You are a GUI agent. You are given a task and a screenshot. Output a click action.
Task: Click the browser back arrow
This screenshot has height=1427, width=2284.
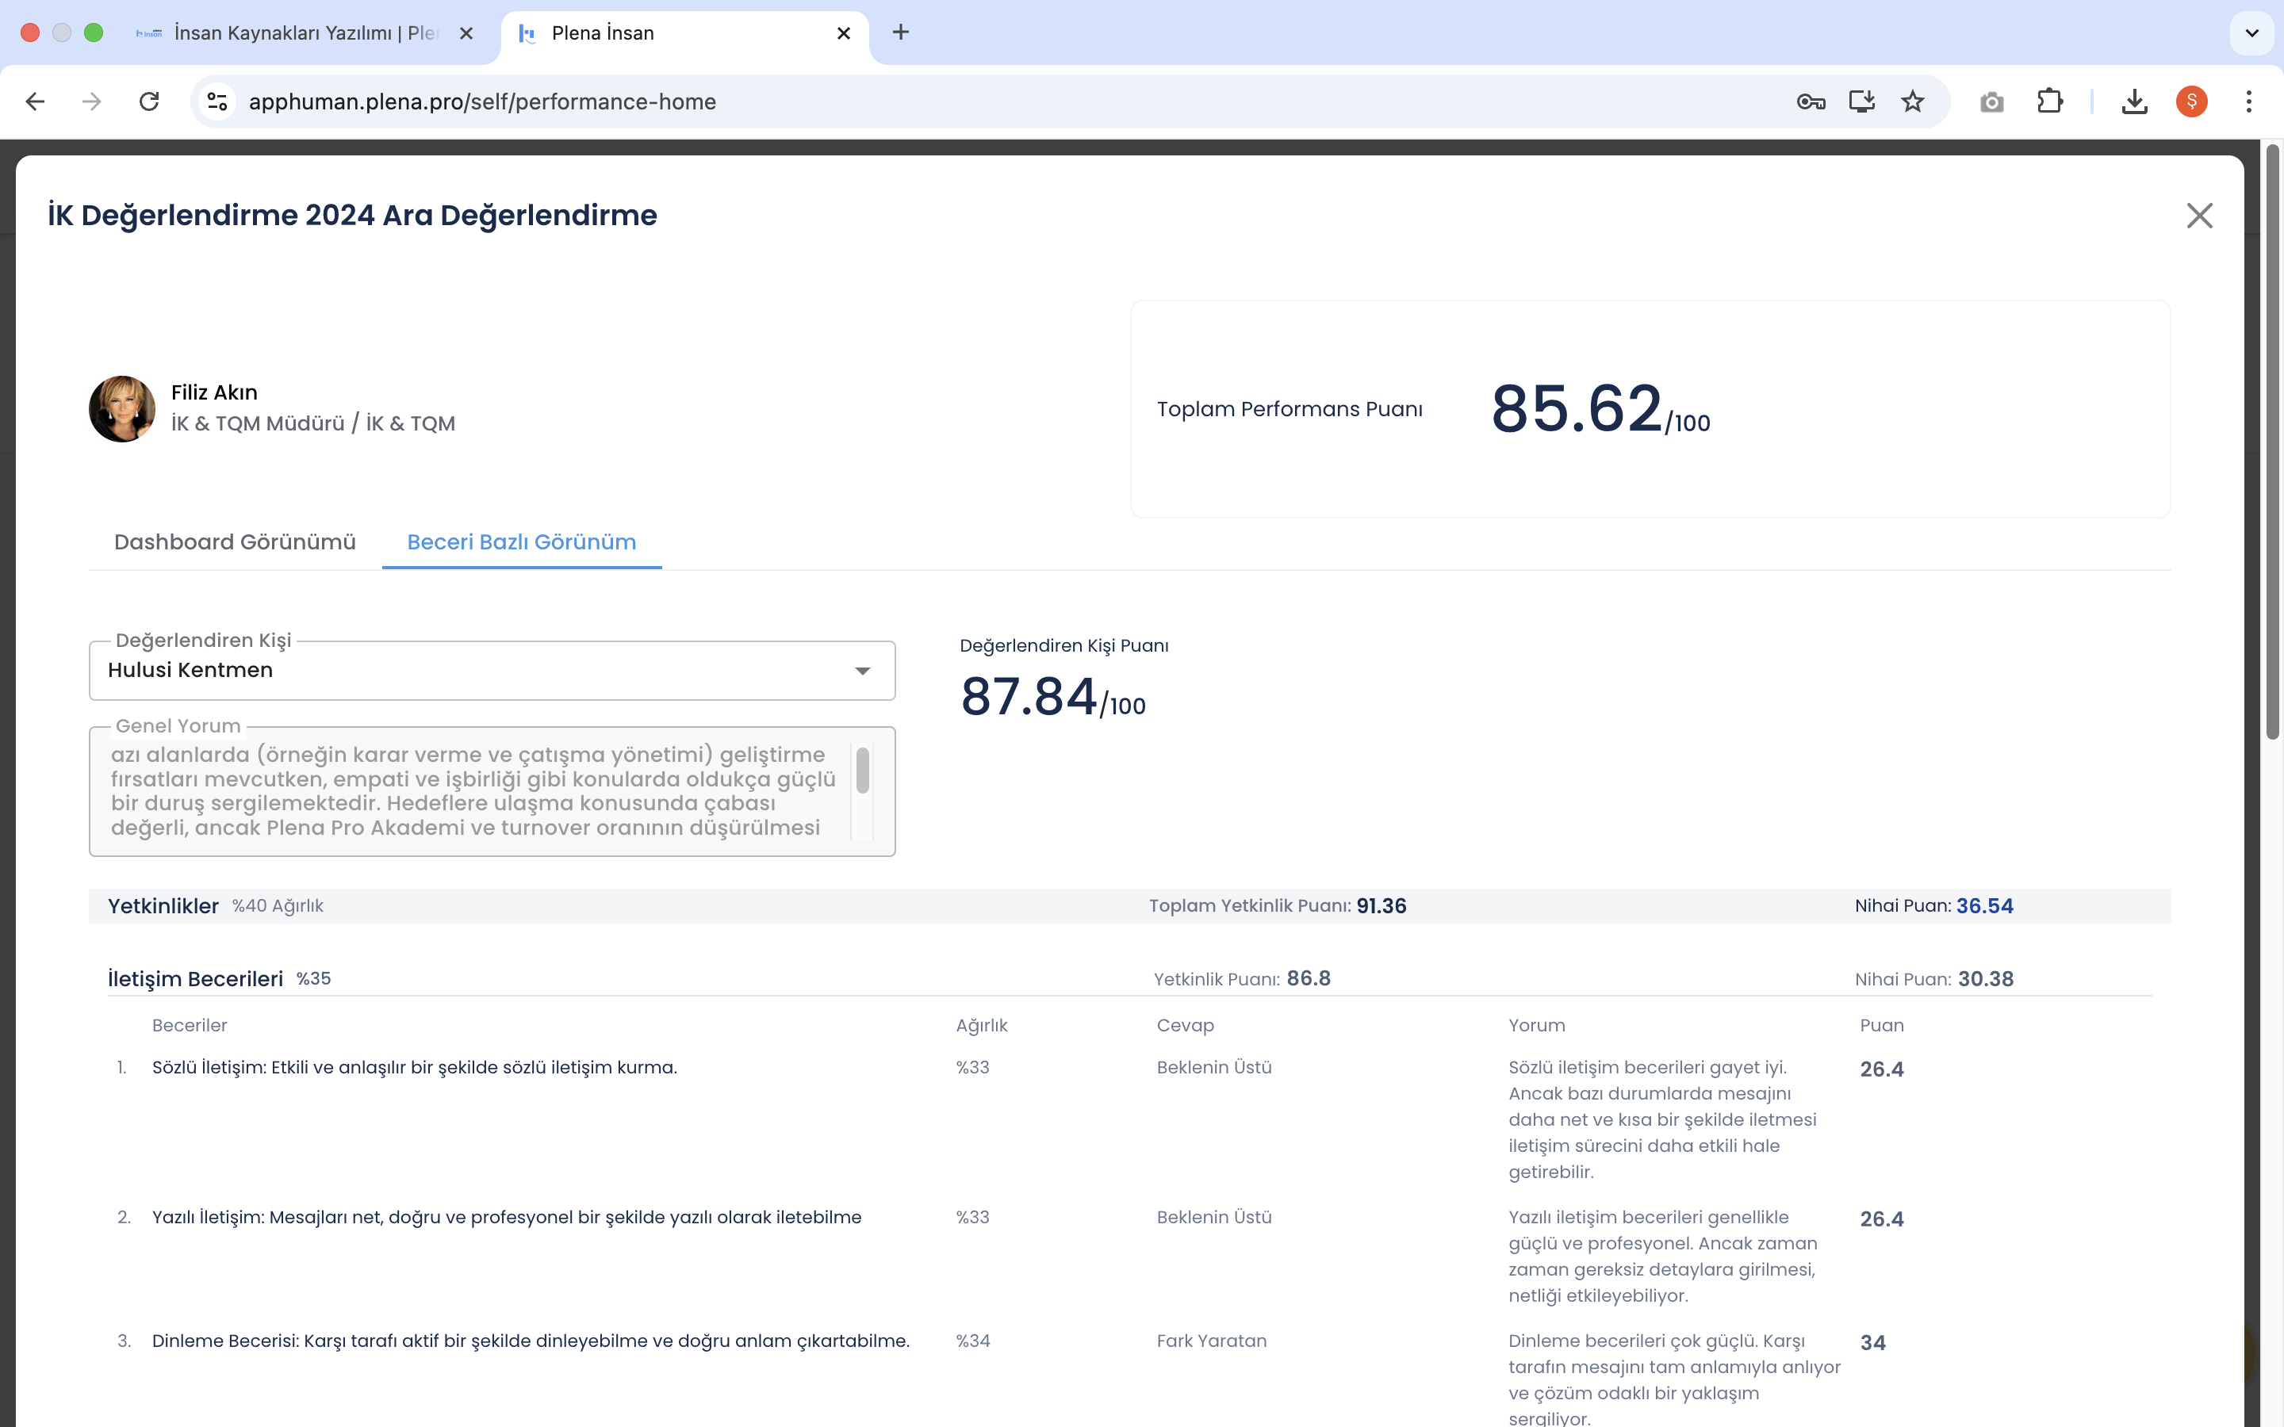tap(35, 102)
